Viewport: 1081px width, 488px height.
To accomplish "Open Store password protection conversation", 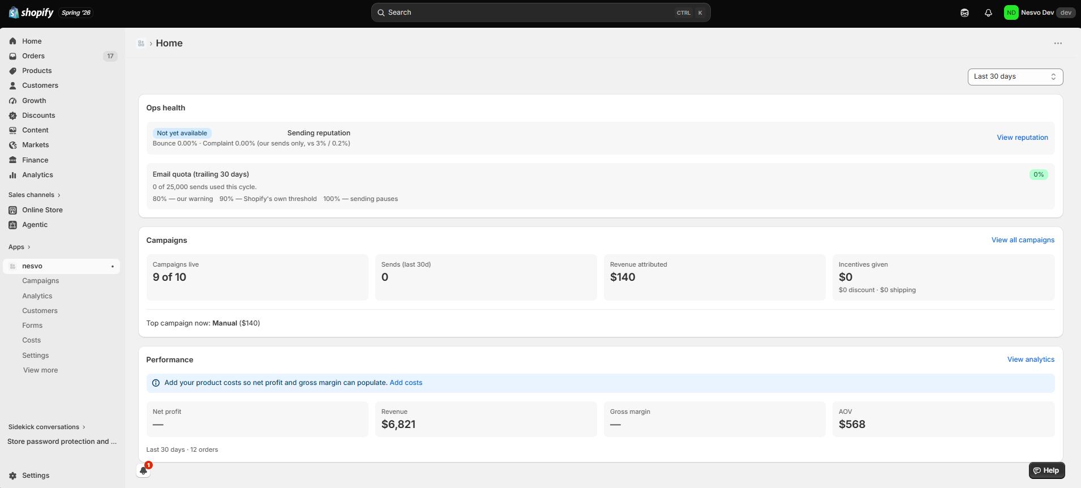I will point(62,442).
